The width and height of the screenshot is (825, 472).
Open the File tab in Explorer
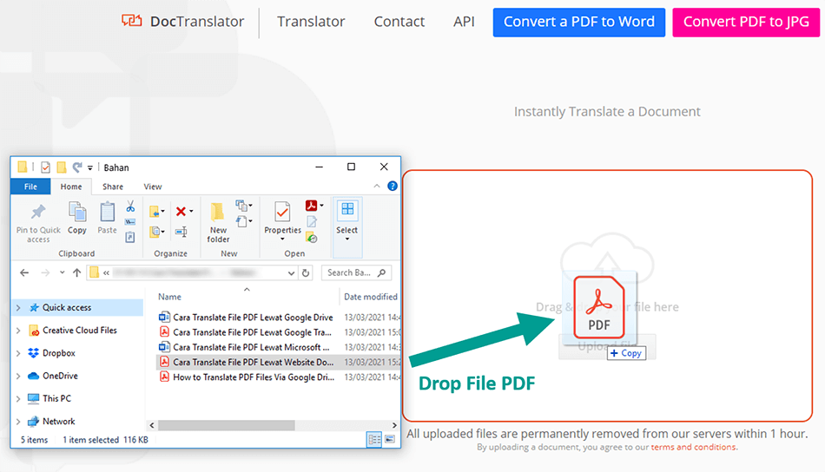[x=30, y=187]
